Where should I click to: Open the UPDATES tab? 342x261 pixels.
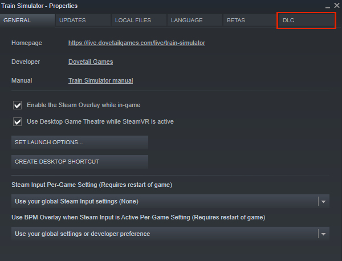[x=83, y=21]
